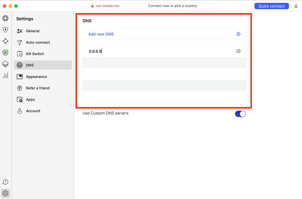Click the Apps window-plus icon

(20, 99)
